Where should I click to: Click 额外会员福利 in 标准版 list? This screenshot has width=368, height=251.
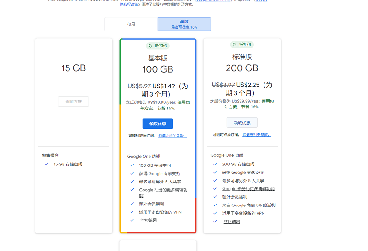[235, 197]
